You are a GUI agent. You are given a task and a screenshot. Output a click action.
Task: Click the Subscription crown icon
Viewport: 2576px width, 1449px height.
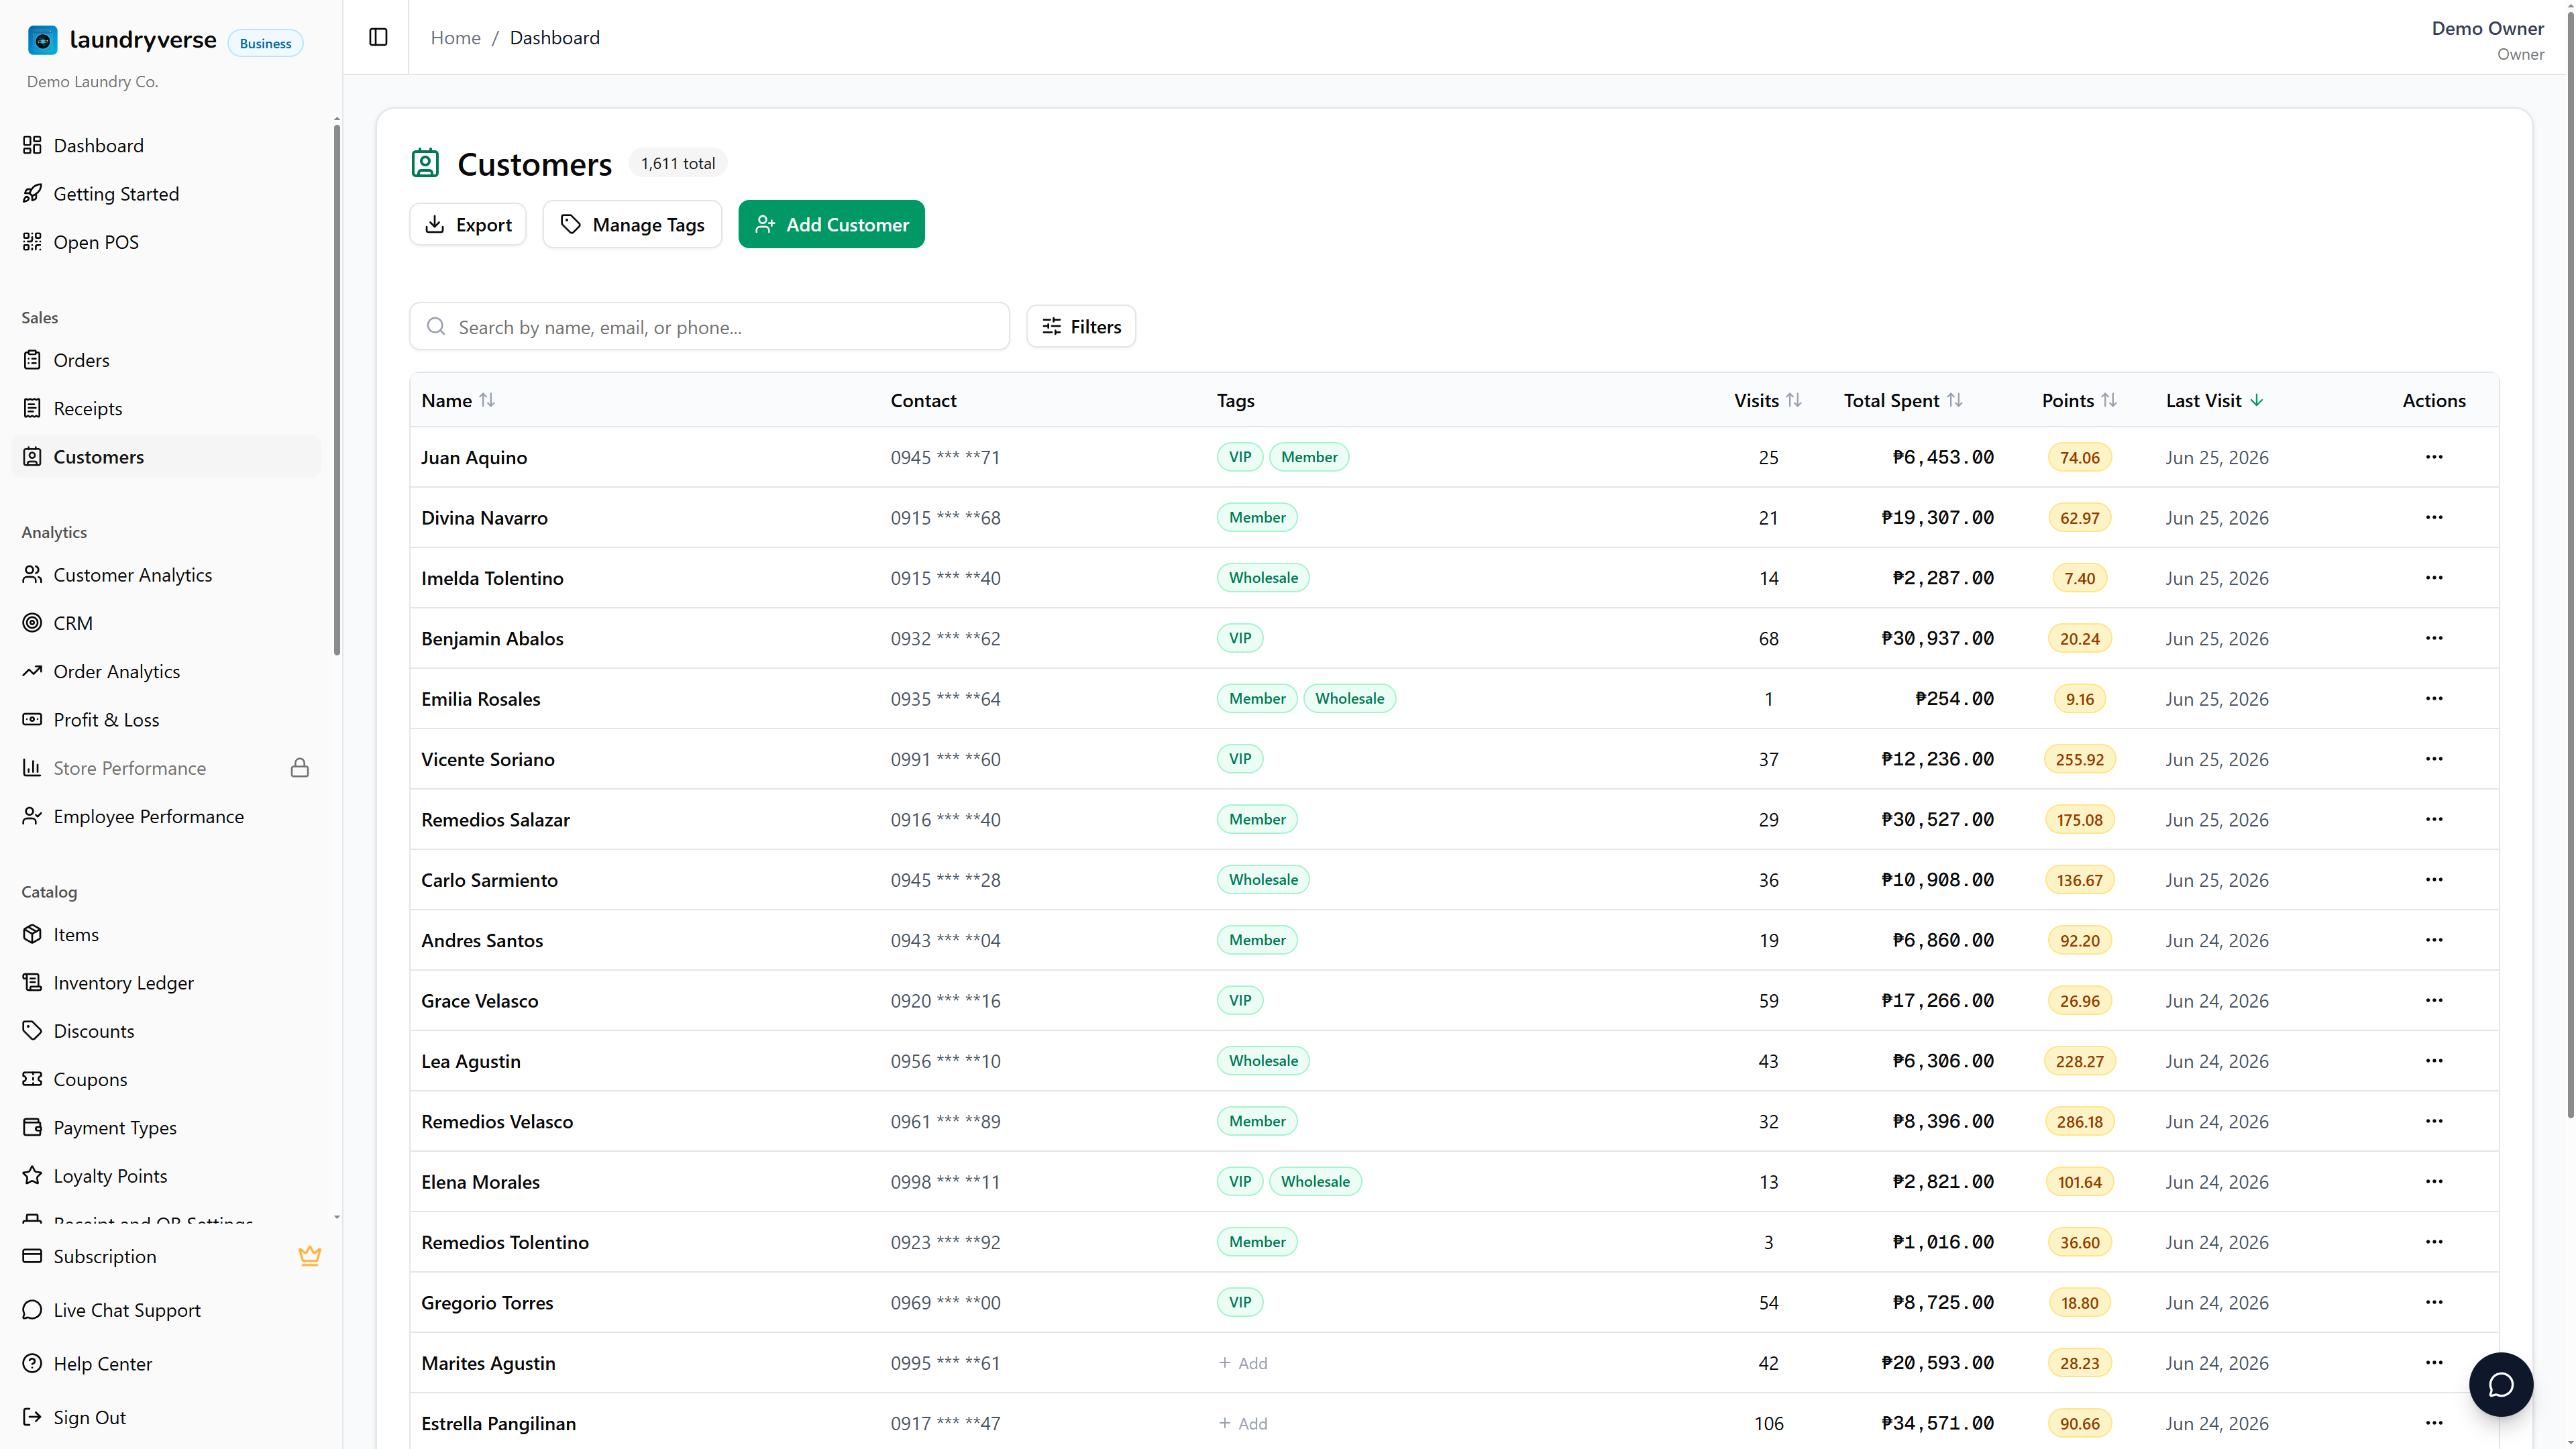[x=310, y=1256]
